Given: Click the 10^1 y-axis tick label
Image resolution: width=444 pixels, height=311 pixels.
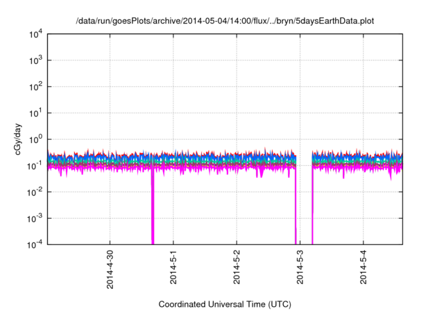Looking at the screenshot, I should [x=36, y=113].
